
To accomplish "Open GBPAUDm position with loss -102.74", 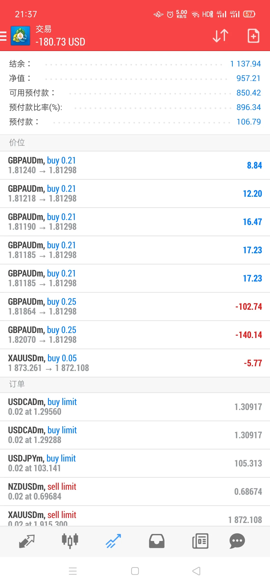I will coord(135,306).
